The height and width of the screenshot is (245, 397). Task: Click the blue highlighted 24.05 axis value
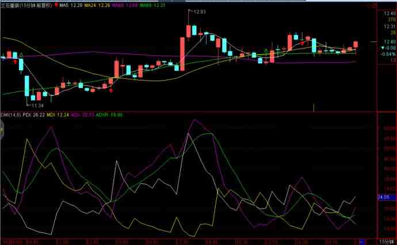(387, 197)
